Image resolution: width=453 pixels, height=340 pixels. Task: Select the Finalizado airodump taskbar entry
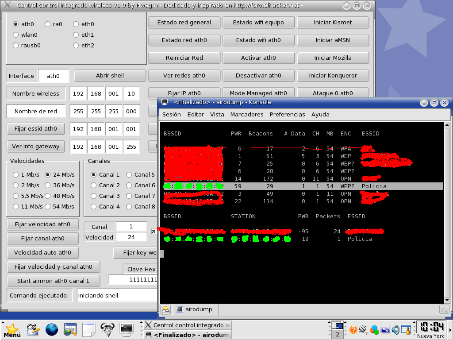point(188,335)
